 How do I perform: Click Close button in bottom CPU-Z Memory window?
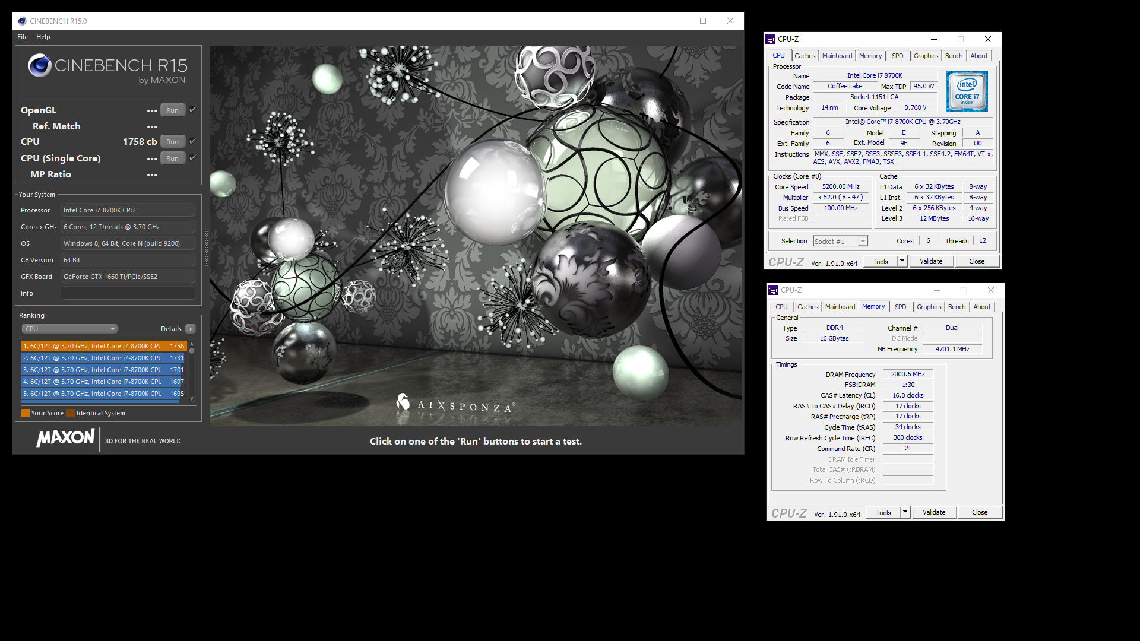pyautogui.click(x=980, y=512)
